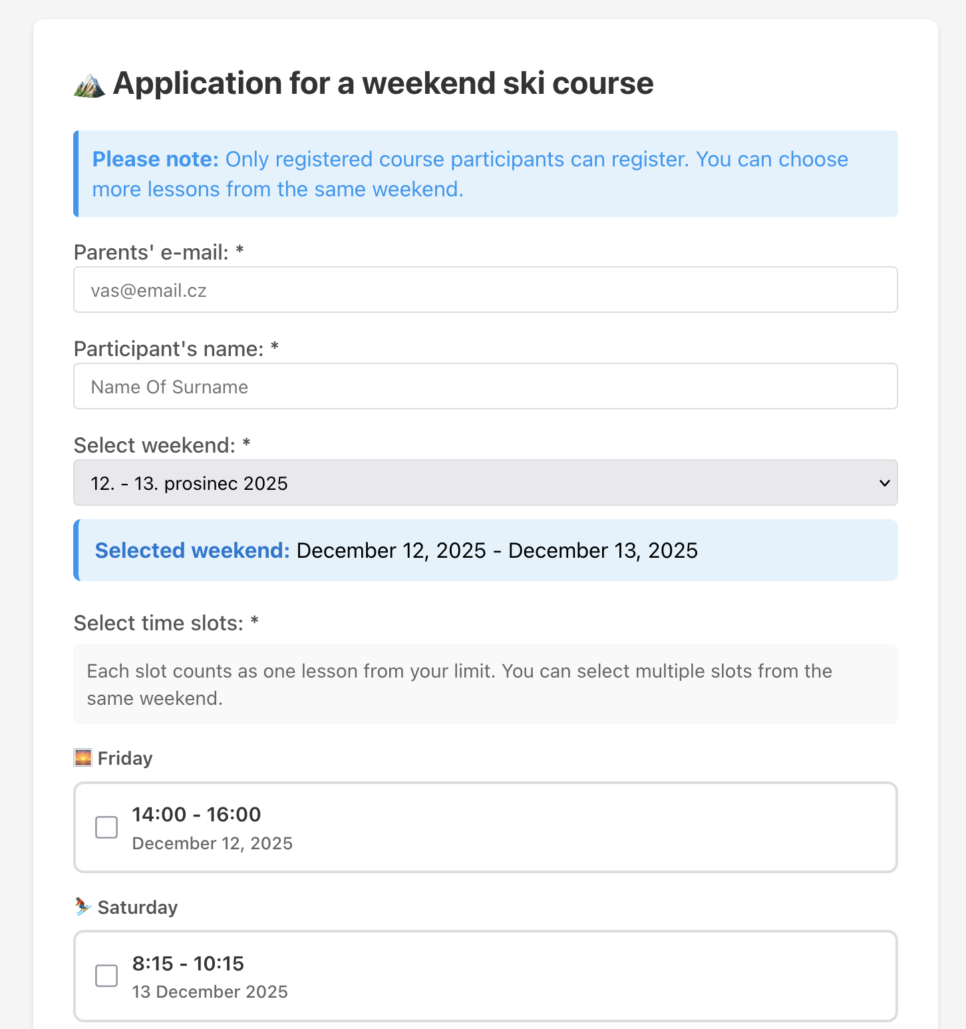Check the Friday 14:00 - 16:00 time slot
The width and height of the screenshot is (966, 1029).
tap(106, 827)
